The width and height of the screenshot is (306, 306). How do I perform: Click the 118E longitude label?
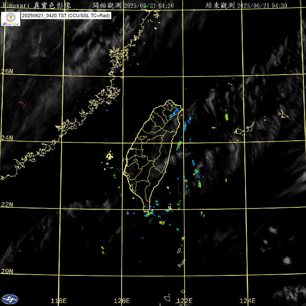59,301
